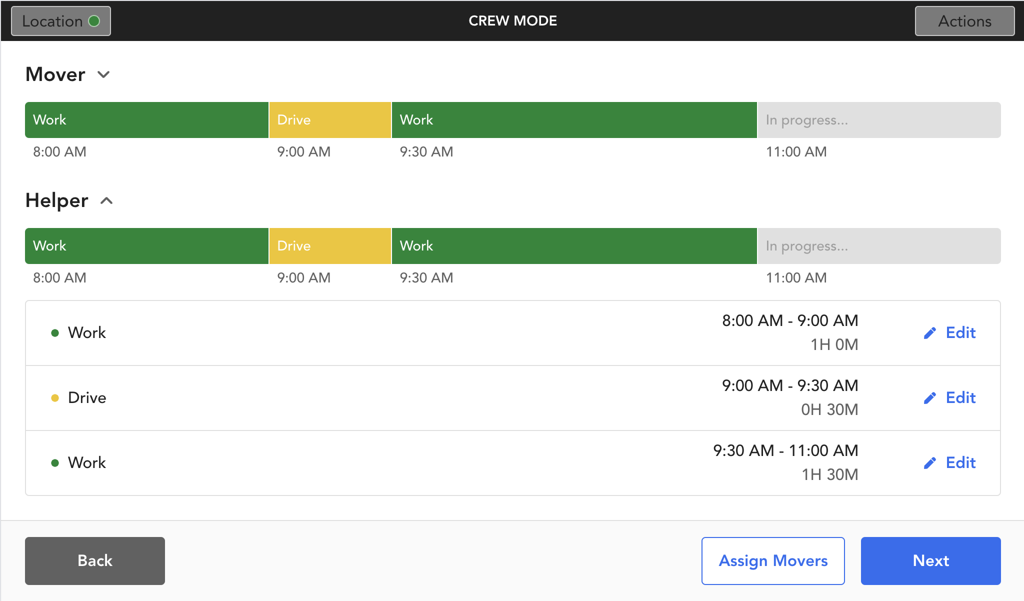Click pencil icon for 8:00 AM Work entry
Image resolution: width=1024 pixels, height=601 pixels.
tap(930, 333)
